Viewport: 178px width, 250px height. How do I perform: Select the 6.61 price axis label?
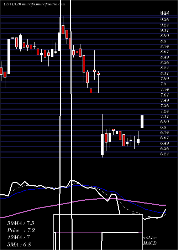[x=164, y=138]
